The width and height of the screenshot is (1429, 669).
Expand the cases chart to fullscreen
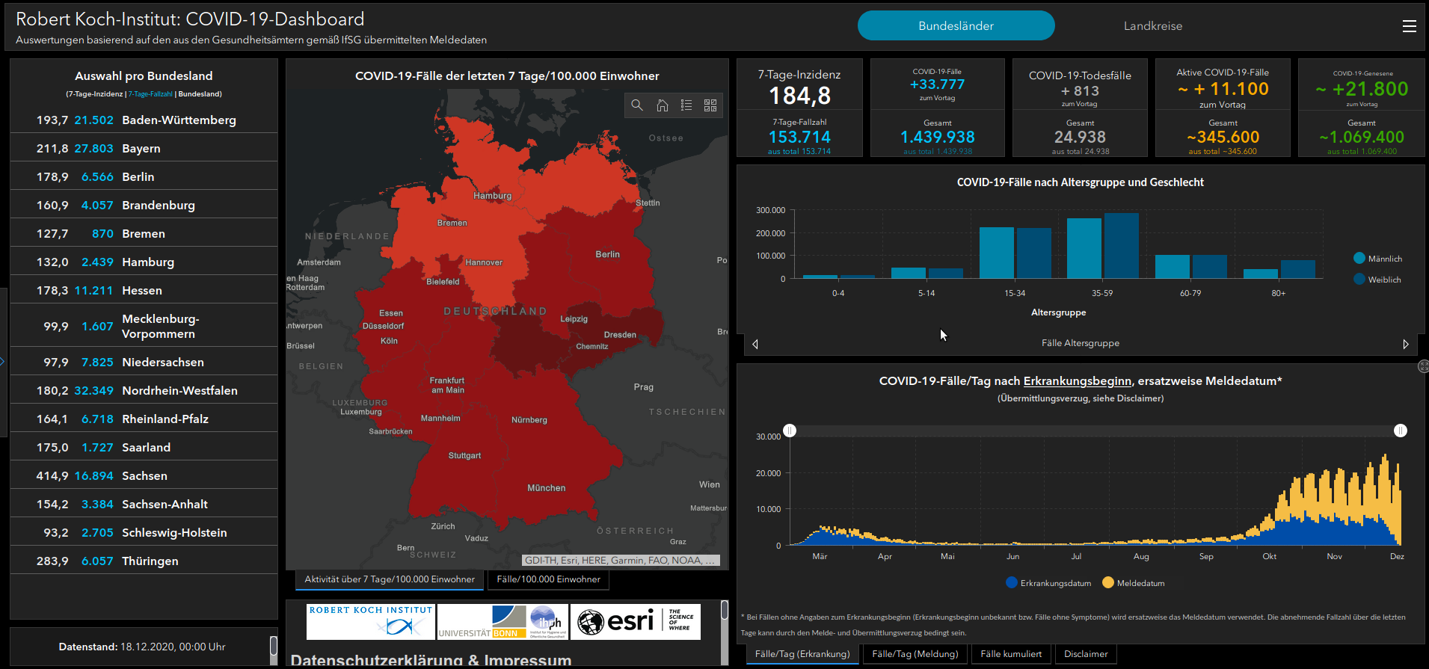1422,366
